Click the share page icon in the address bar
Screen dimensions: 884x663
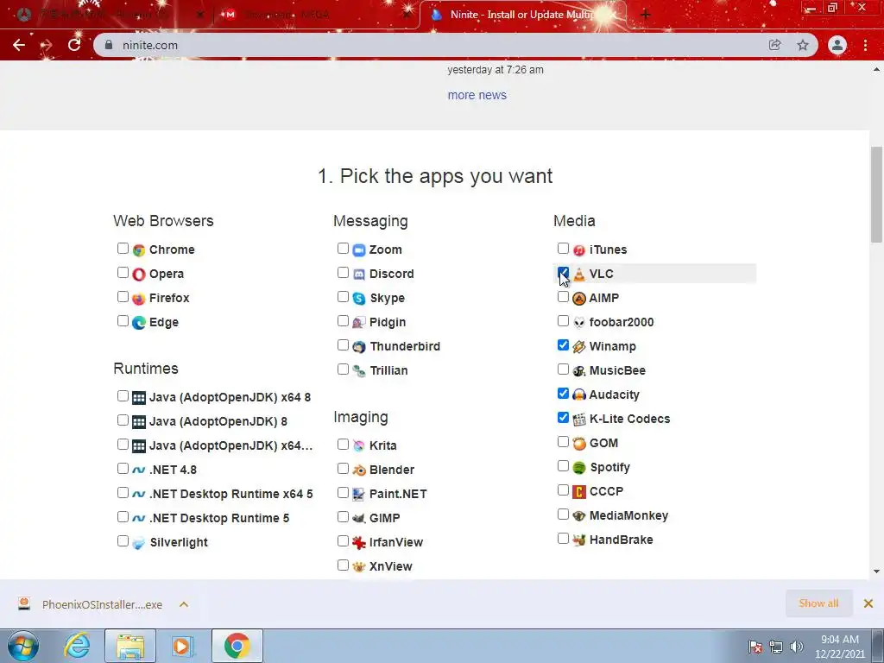(x=775, y=45)
